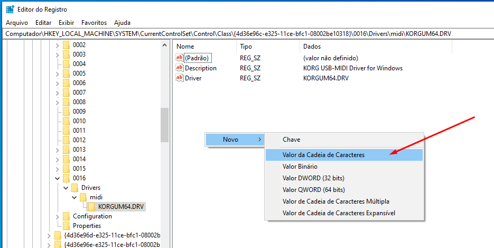Select the KORGUM64.DRV folder icon in tree
494x248 pixels.
pos(92,207)
